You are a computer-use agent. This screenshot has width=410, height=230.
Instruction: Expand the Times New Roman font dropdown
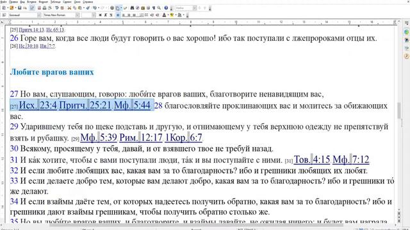(78, 15)
